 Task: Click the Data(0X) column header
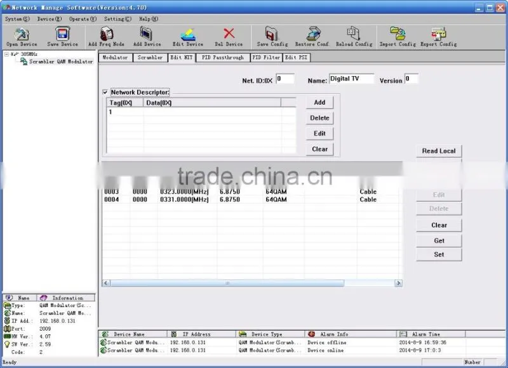pyautogui.click(x=212, y=103)
